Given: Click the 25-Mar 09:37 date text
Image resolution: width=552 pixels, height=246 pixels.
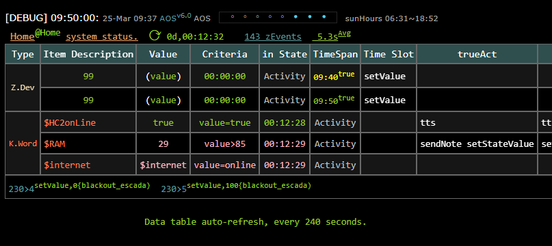Looking at the screenshot, I should [130, 18].
